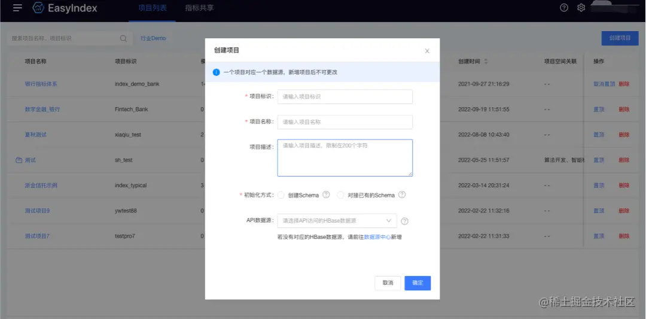Delete the index_typical row
Viewport: 646px width, 319px height.
point(624,186)
